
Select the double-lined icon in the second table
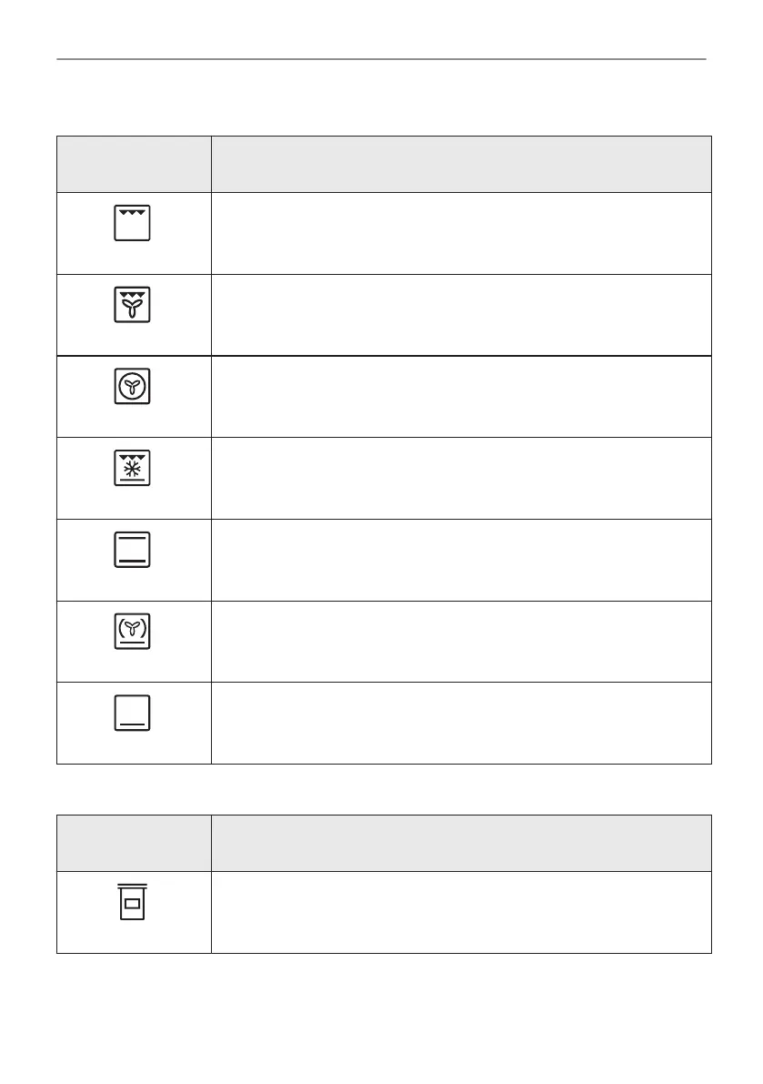[133, 901]
